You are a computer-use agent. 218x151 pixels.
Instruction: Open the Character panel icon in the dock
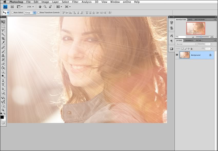pos(172,36)
